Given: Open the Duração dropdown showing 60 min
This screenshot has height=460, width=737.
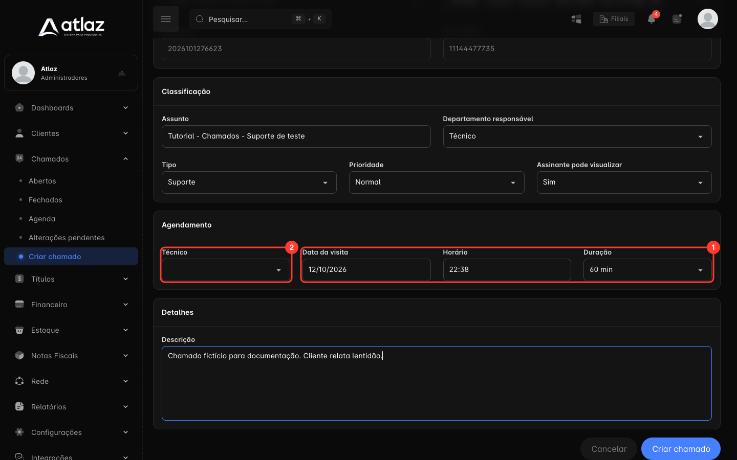Looking at the screenshot, I should point(647,270).
